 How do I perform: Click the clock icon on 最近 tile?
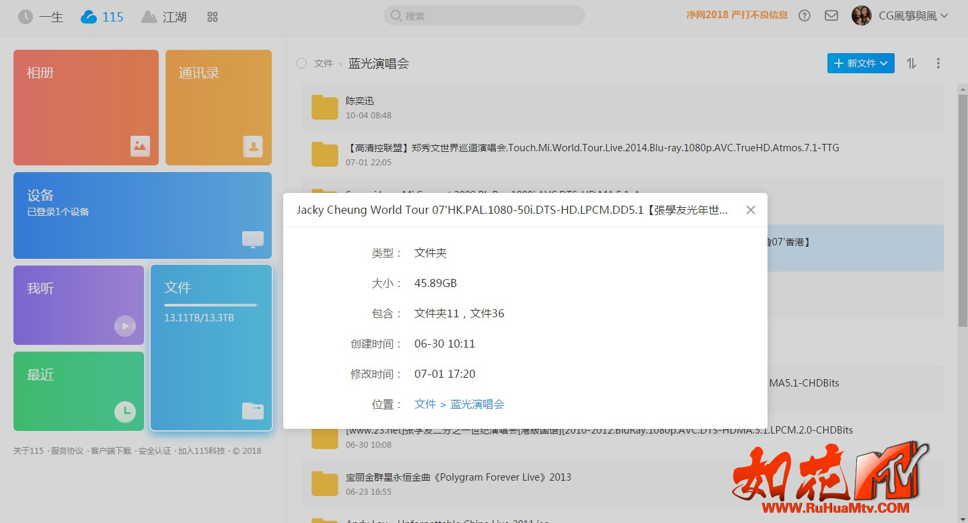(125, 412)
